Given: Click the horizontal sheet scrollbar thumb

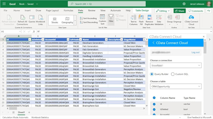Looking at the screenshot, I should click(x=13, y=108).
